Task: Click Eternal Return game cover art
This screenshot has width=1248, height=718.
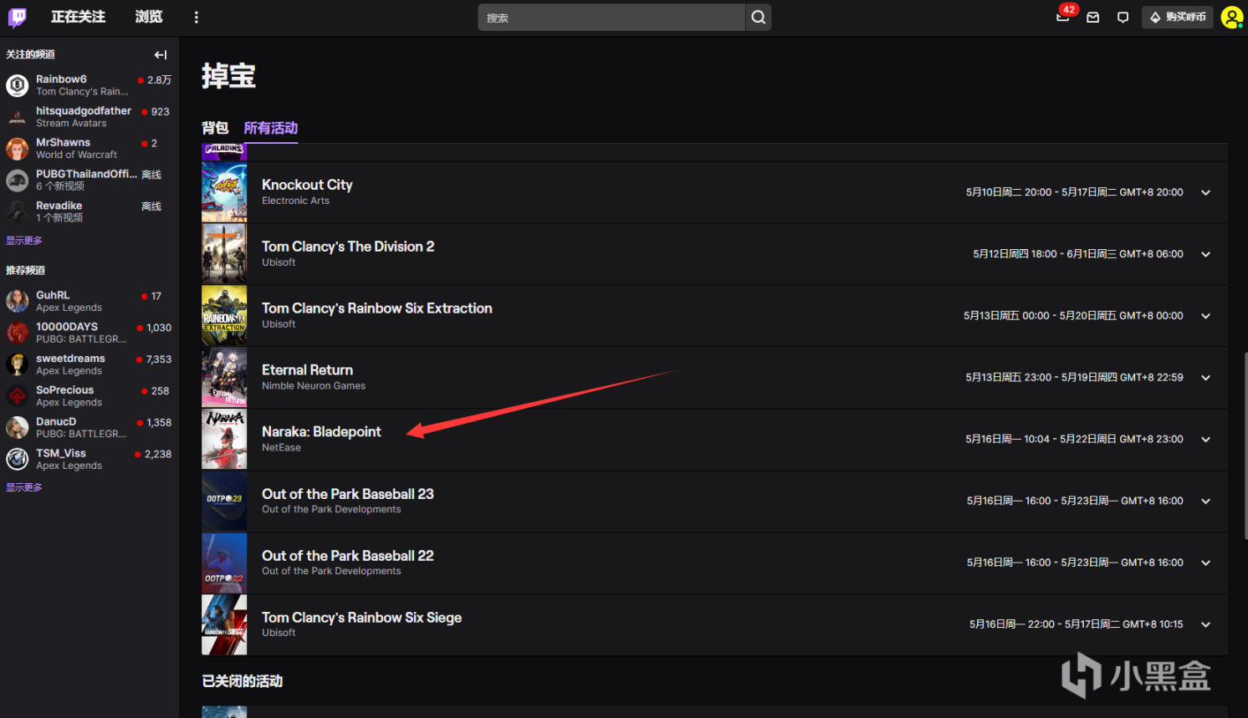Action: click(x=224, y=378)
